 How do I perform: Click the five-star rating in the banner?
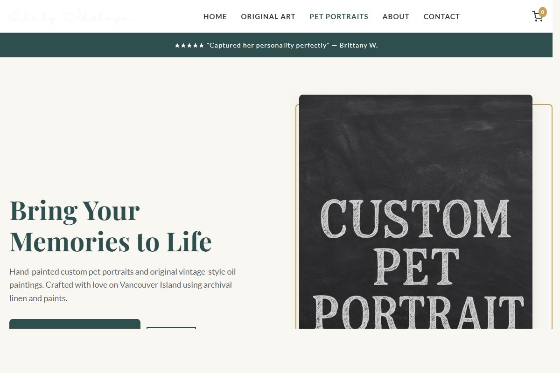(189, 45)
